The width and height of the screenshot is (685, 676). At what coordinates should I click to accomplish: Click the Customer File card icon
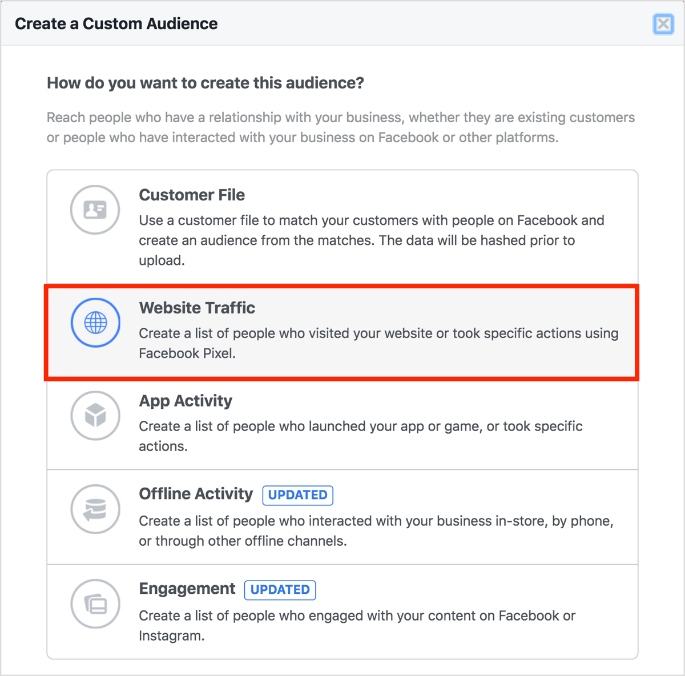click(x=95, y=210)
